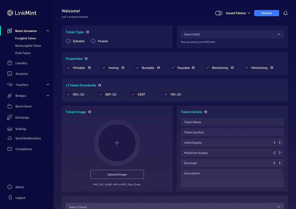The image size is (296, 209).
Task: Open Fungible Token submenu item
Action: (25, 38)
